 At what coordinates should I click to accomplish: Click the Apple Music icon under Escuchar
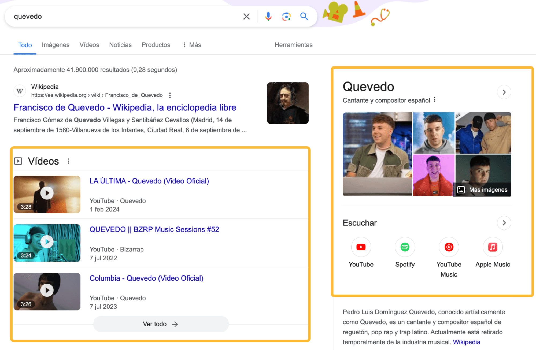[493, 246]
